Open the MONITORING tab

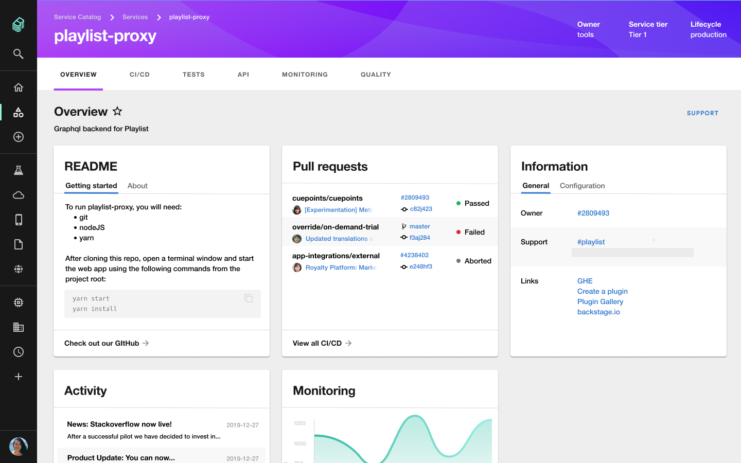[x=305, y=75]
